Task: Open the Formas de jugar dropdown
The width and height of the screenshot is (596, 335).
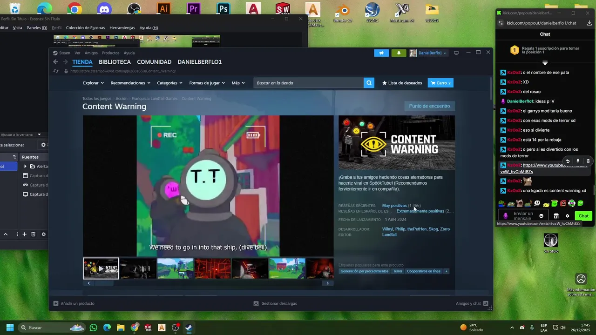Action: (x=207, y=83)
